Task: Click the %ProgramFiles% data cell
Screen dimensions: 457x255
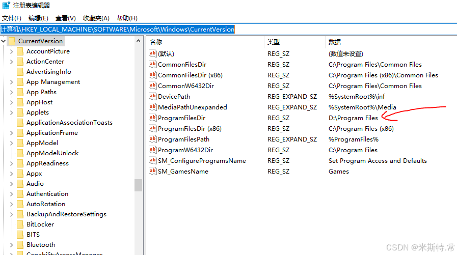Action: pos(354,139)
